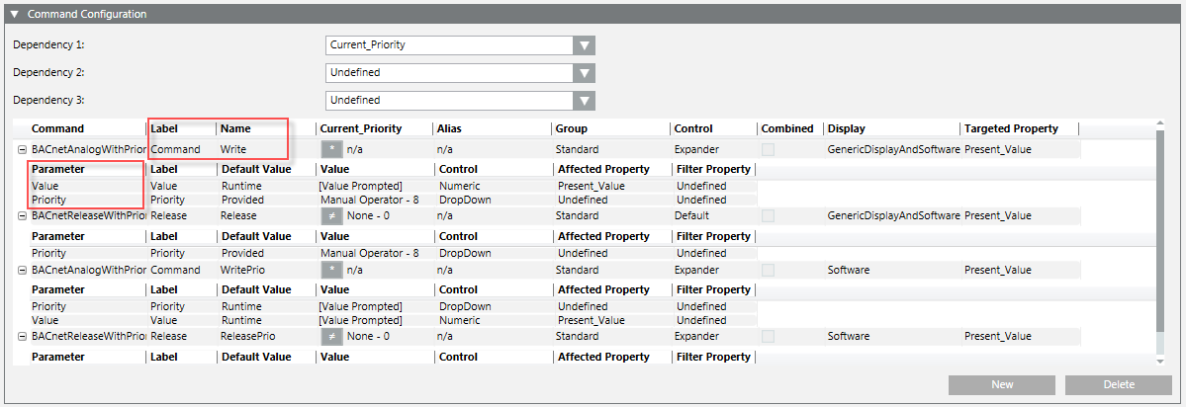Image resolution: width=1186 pixels, height=407 pixels.
Task: Click the Targeted Property column header
Action: [1011, 128]
